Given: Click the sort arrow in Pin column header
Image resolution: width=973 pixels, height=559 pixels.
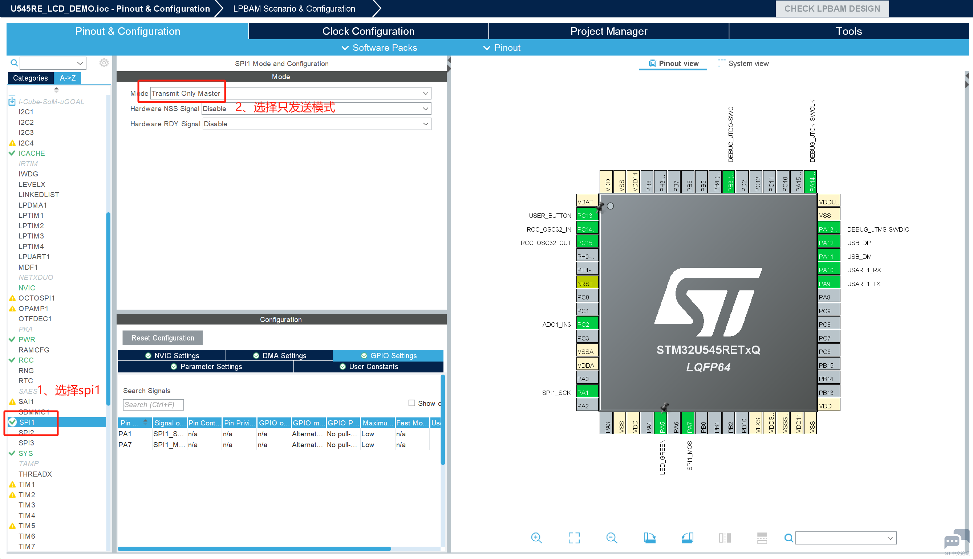Looking at the screenshot, I should click(145, 422).
